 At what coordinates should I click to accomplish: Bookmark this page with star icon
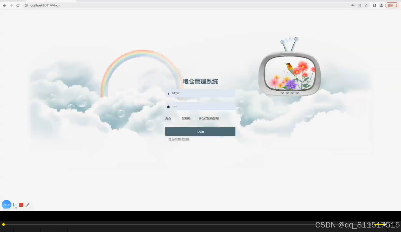(x=366, y=5)
